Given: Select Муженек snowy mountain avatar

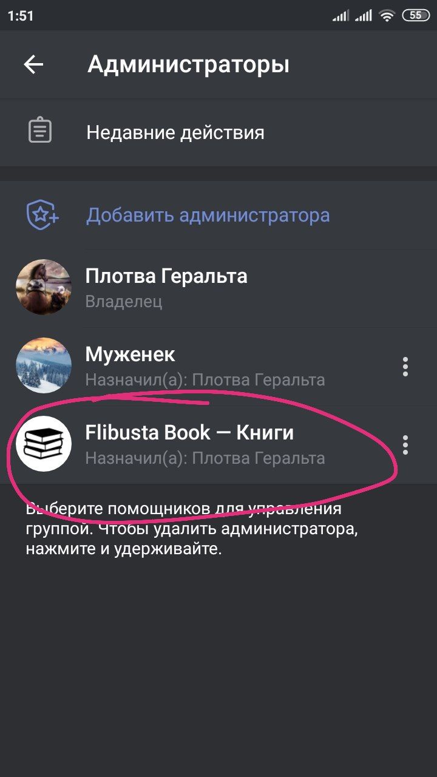Looking at the screenshot, I should click(44, 365).
